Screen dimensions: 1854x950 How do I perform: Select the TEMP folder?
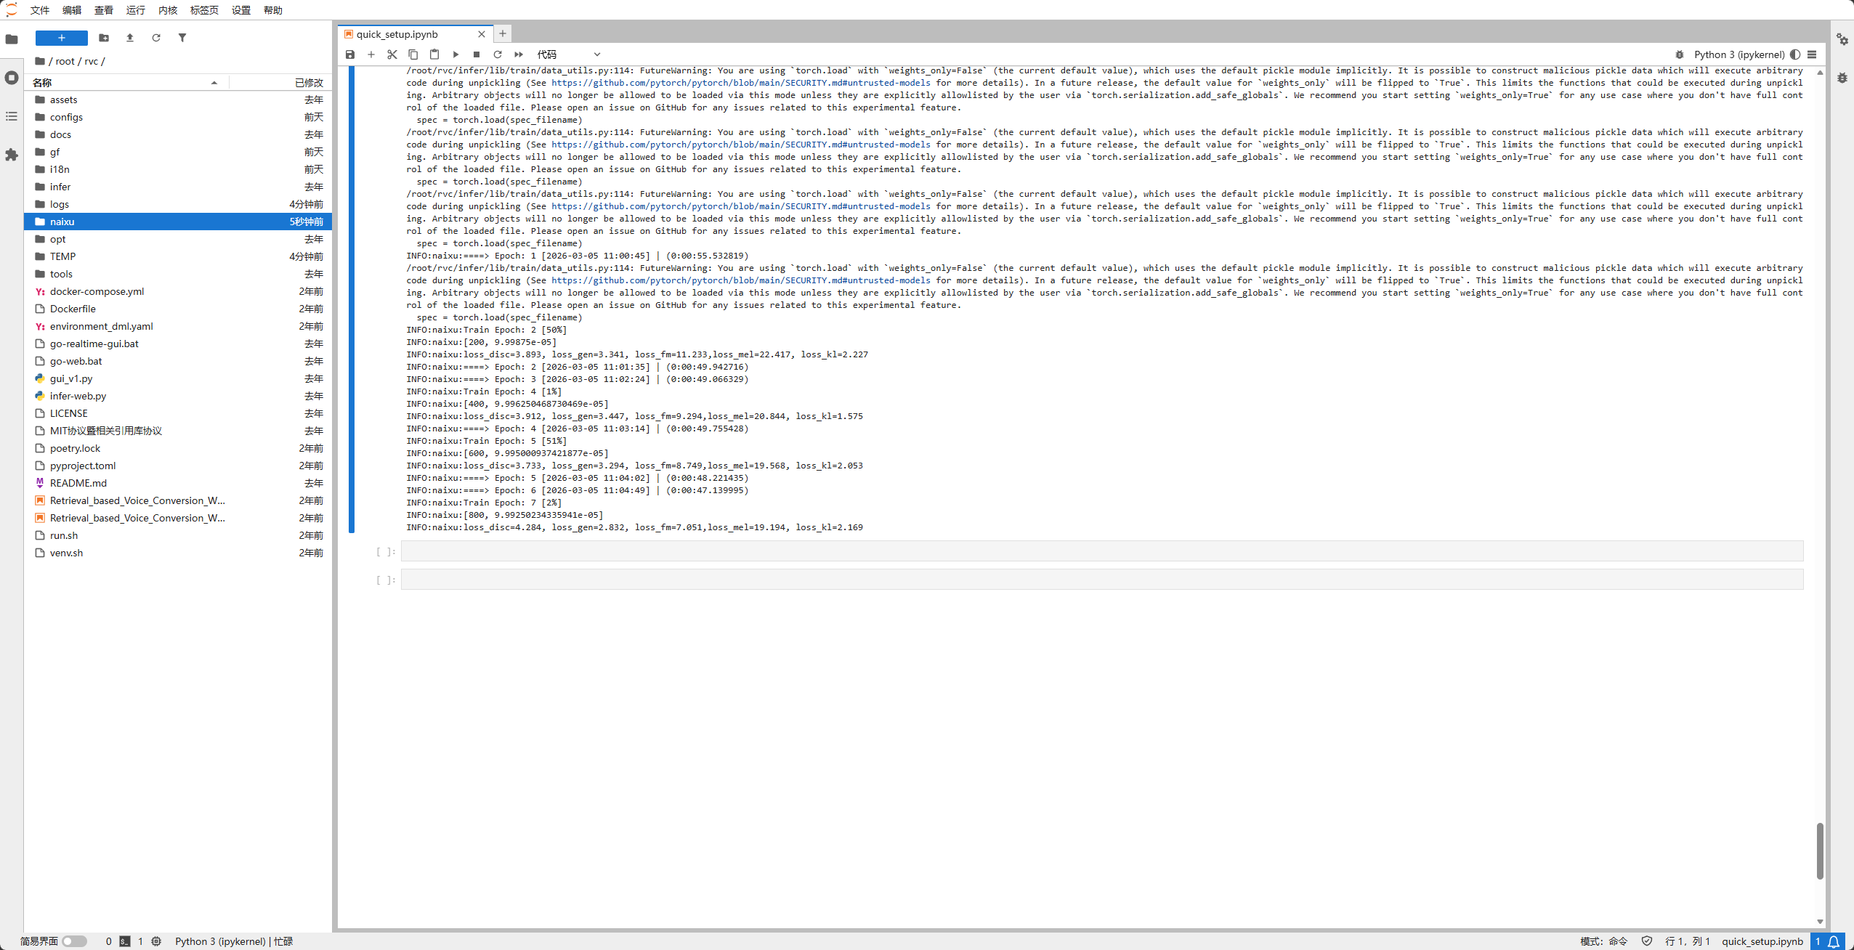tap(178, 256)
